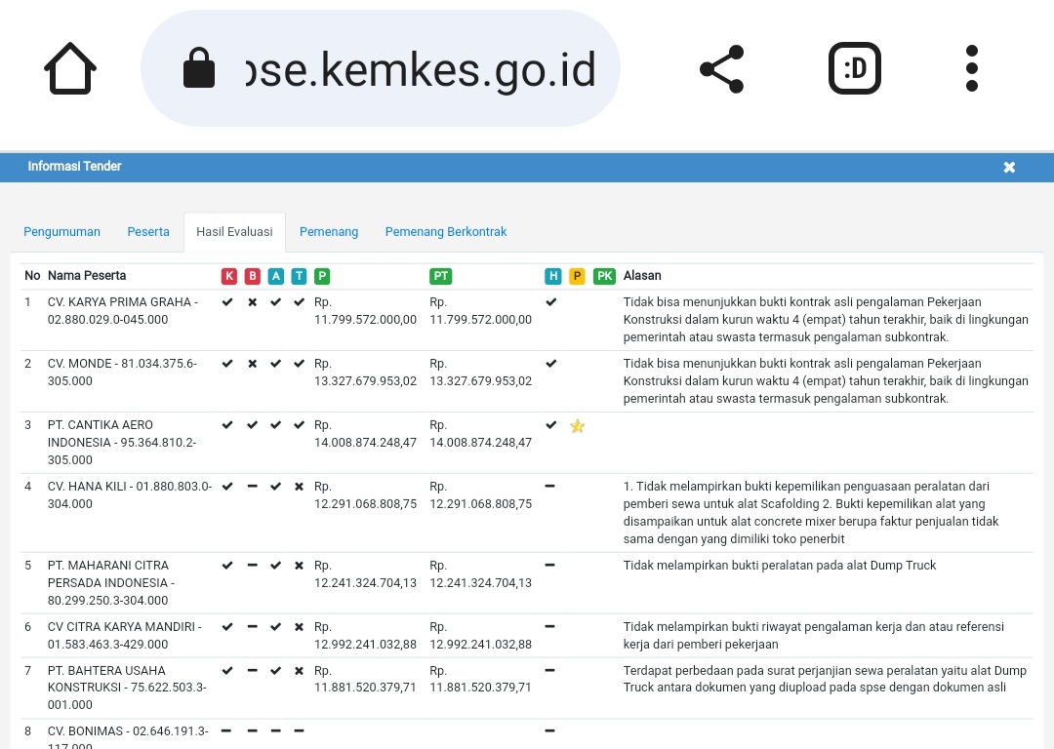1054x749 pixels.
Task: Click the 'No' column header
Action: click(32, 275)
